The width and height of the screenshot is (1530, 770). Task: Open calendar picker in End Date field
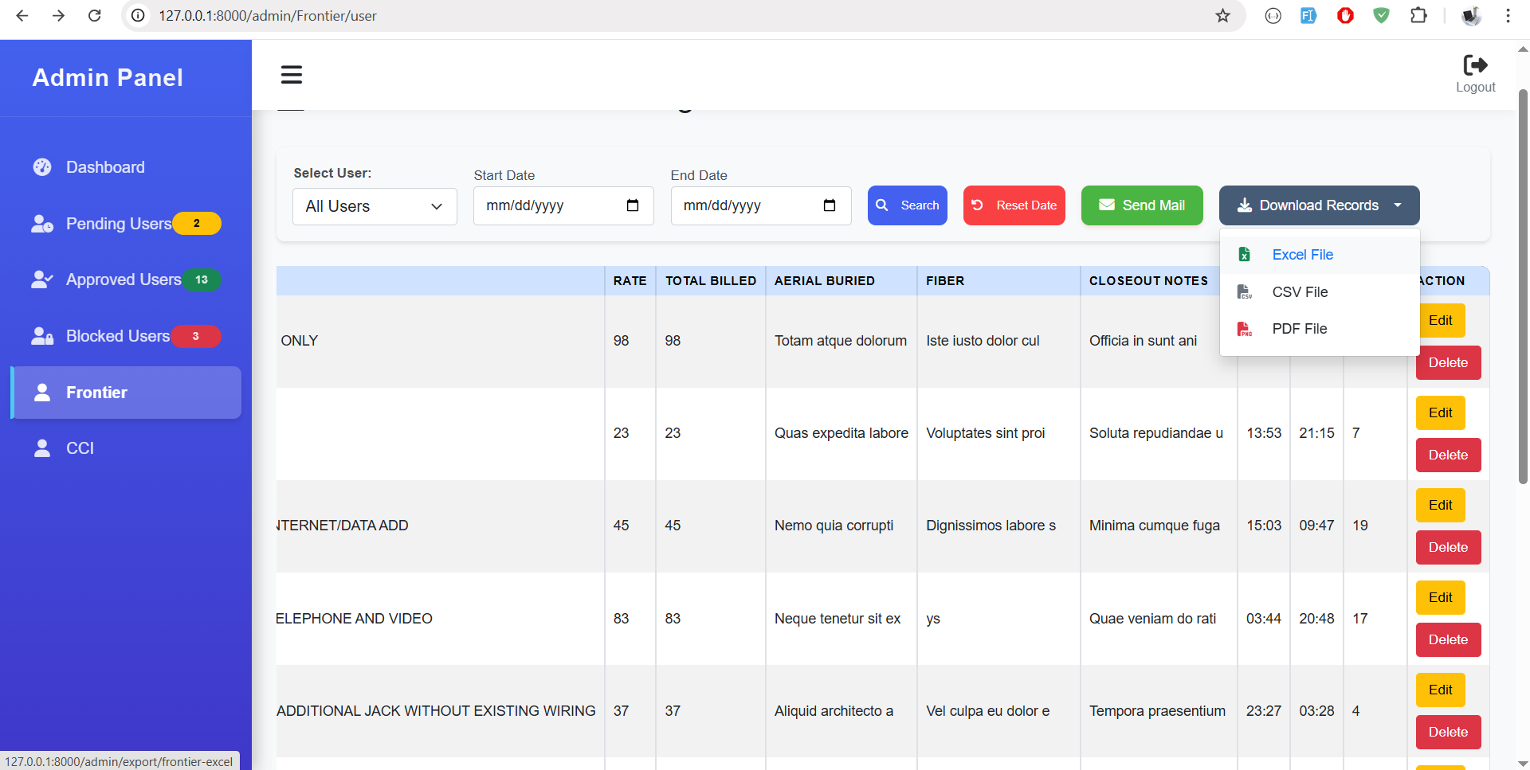(x=830, y=205)
